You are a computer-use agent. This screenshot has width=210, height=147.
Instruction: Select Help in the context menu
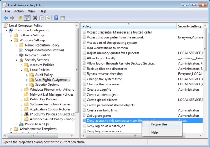point(154,132)
